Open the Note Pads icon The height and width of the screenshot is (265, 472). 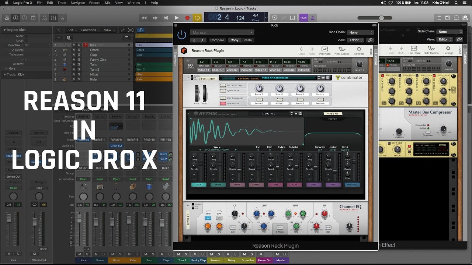(447, 18)
